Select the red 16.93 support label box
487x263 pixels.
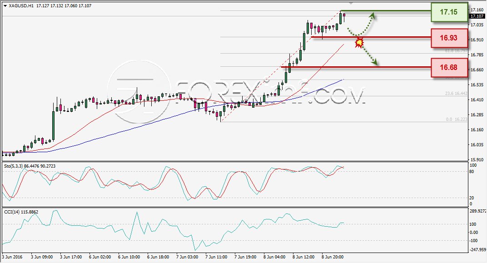449,38
